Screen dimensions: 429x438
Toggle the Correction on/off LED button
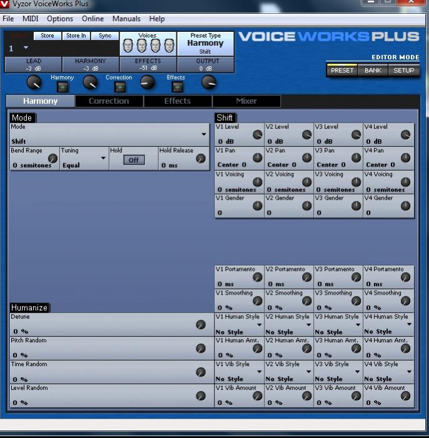tap(120, 88)
